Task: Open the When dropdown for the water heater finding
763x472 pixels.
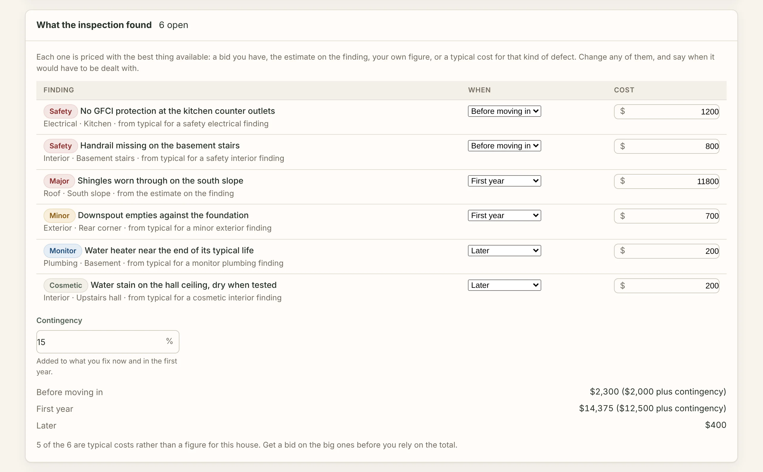Action: pos(504,251)
